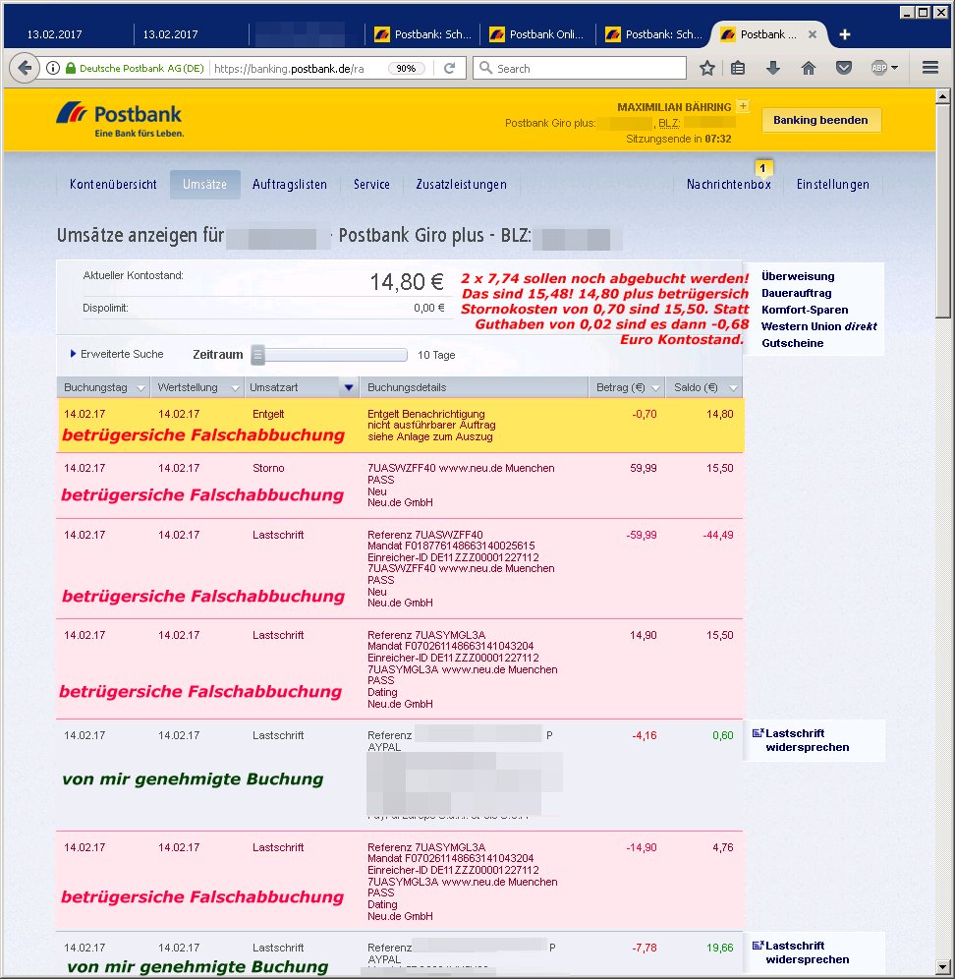Screen dimensions: 955x979
Task: Close the active Postbank tab
Action: click(x=813, y=34)
